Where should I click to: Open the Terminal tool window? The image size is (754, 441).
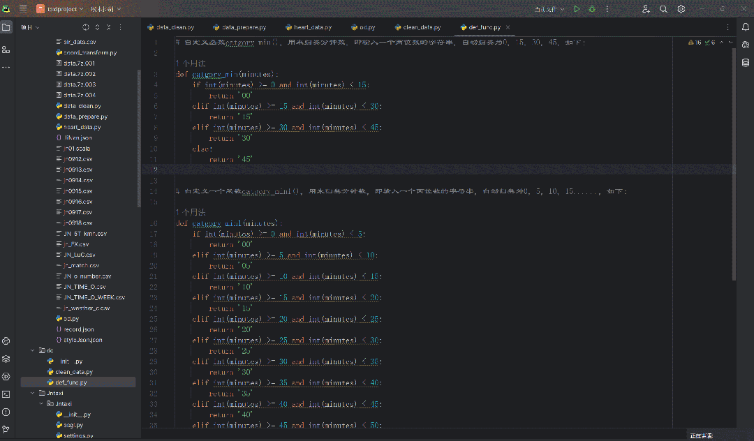tap(6, 394)
